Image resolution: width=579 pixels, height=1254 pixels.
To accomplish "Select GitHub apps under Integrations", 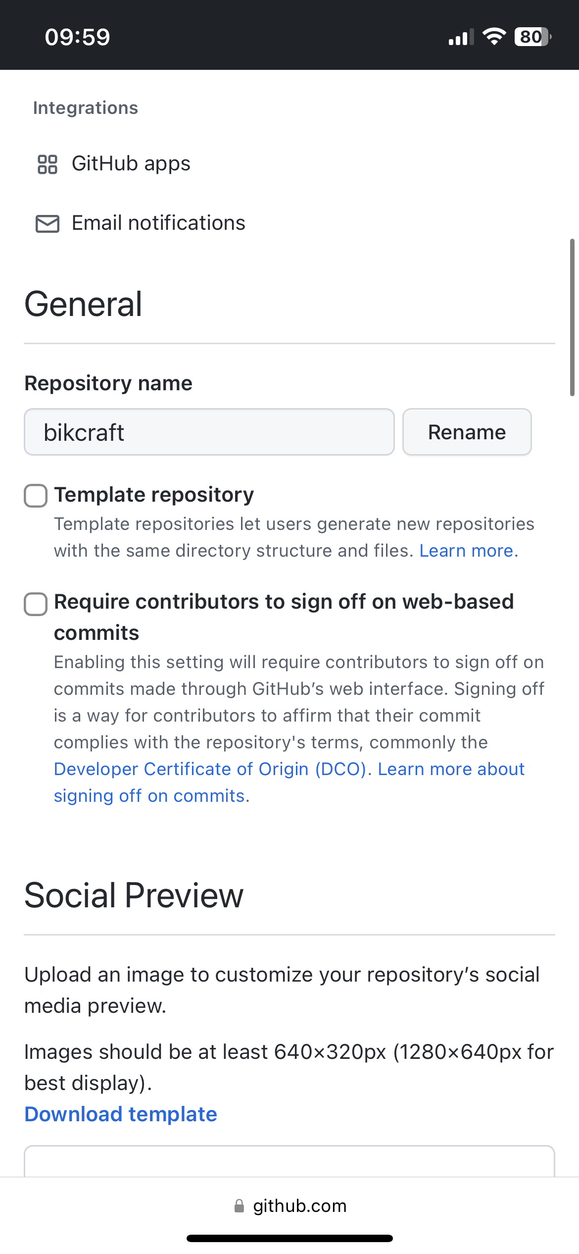I will [131, 163].
